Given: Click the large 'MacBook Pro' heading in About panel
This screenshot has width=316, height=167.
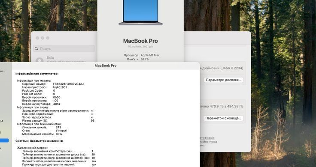Looking at the screenshot, I should point(140,41).
